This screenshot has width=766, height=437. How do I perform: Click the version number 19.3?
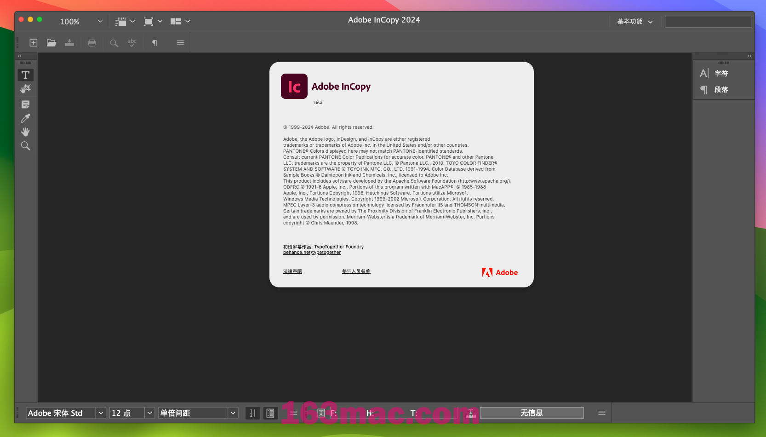click(x=318, y=103)
